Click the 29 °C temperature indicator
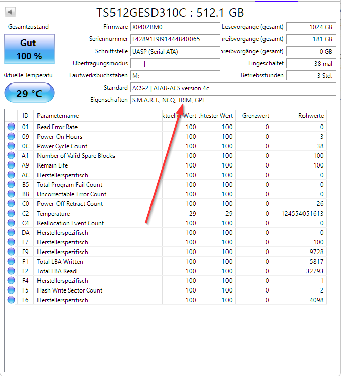 (29, 93)
